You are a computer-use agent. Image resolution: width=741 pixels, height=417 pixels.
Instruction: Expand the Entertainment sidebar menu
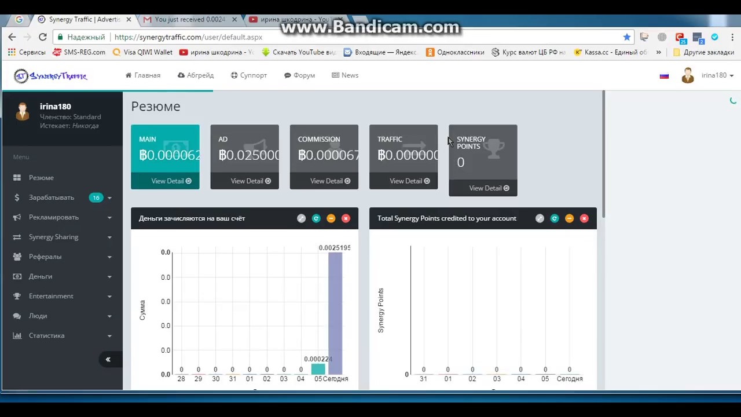coord(63,296)
